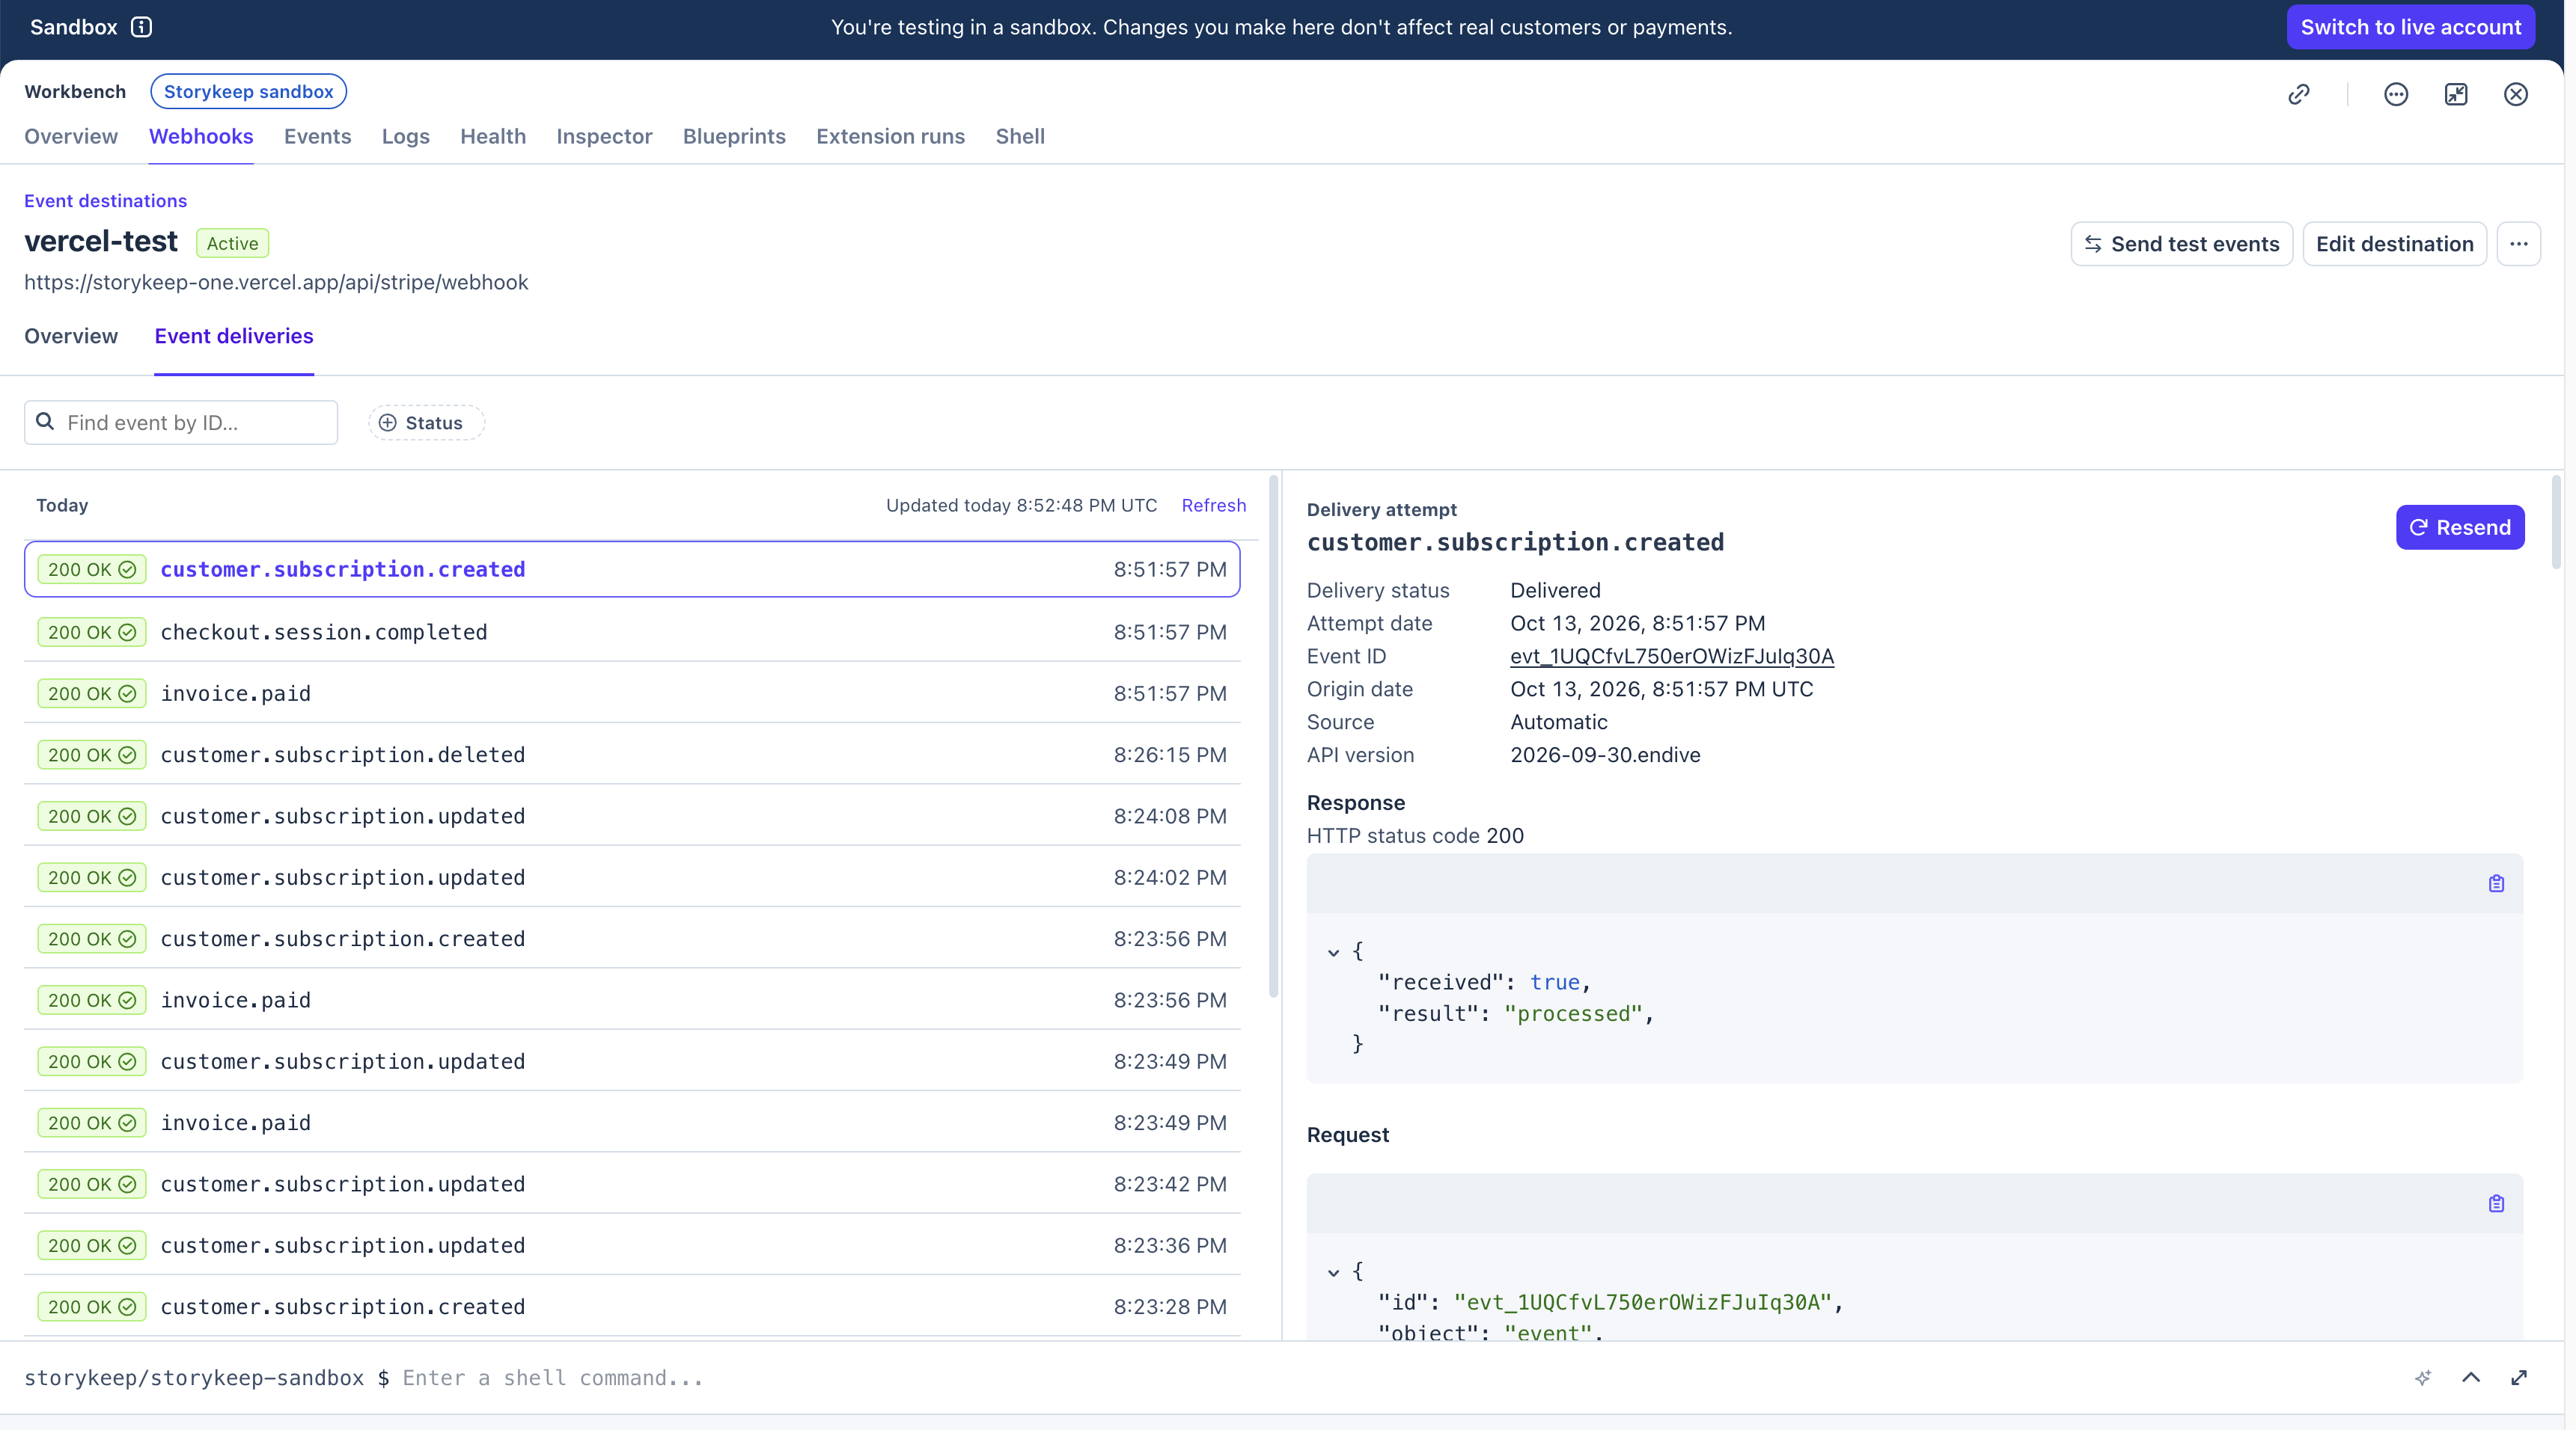2576x1430 pixels.
Task: Click the Edit destination button
Action: [2394, 244]
